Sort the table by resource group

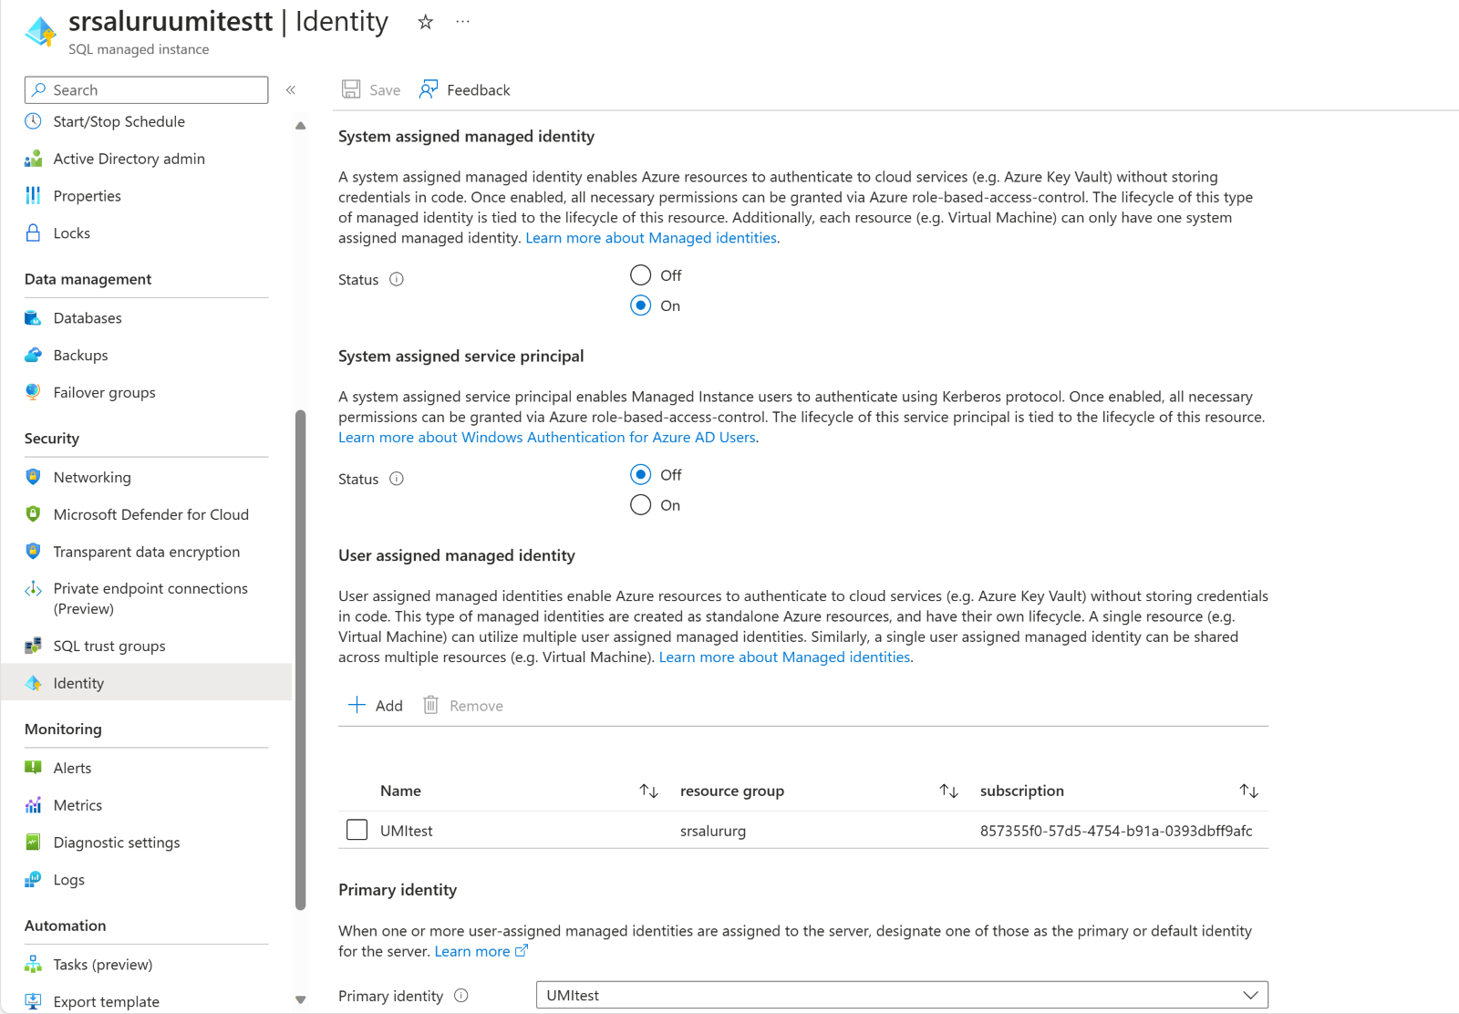(x=948, y=791)
